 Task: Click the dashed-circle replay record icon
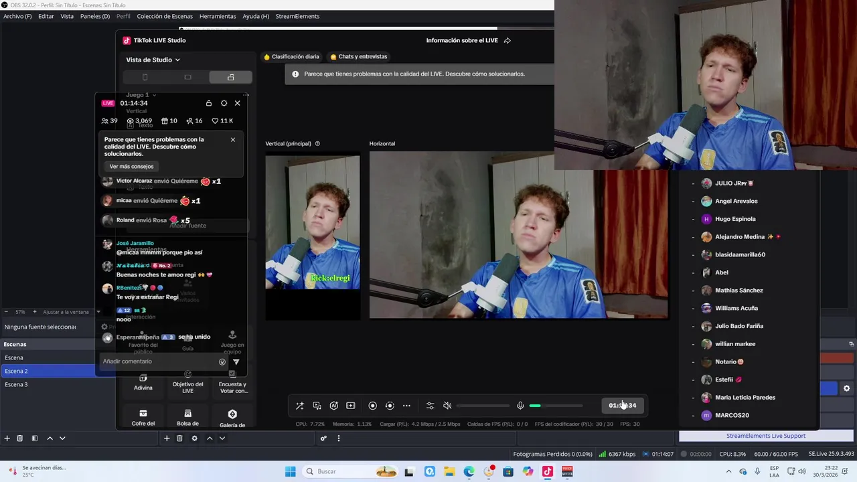pos(390,406)
